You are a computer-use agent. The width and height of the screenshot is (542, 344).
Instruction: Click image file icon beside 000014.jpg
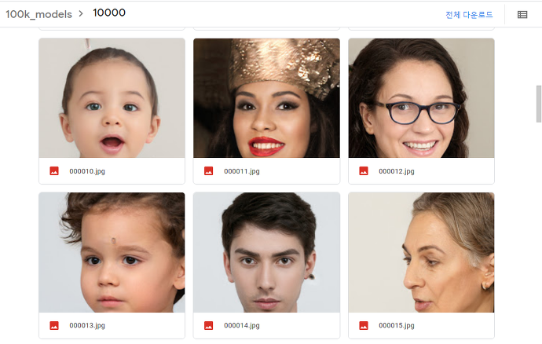(x=208, y=325)
